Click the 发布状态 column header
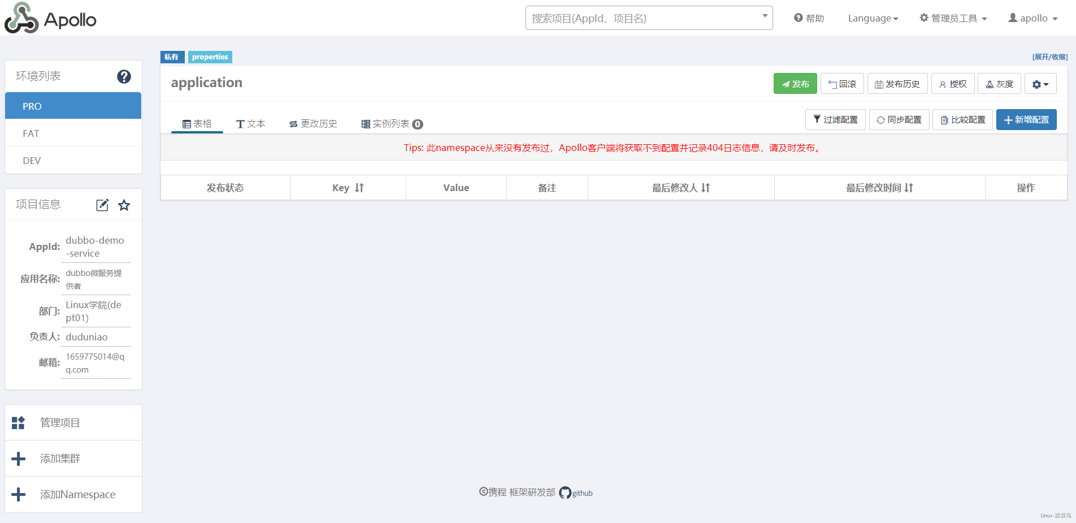 coord(225,188)
